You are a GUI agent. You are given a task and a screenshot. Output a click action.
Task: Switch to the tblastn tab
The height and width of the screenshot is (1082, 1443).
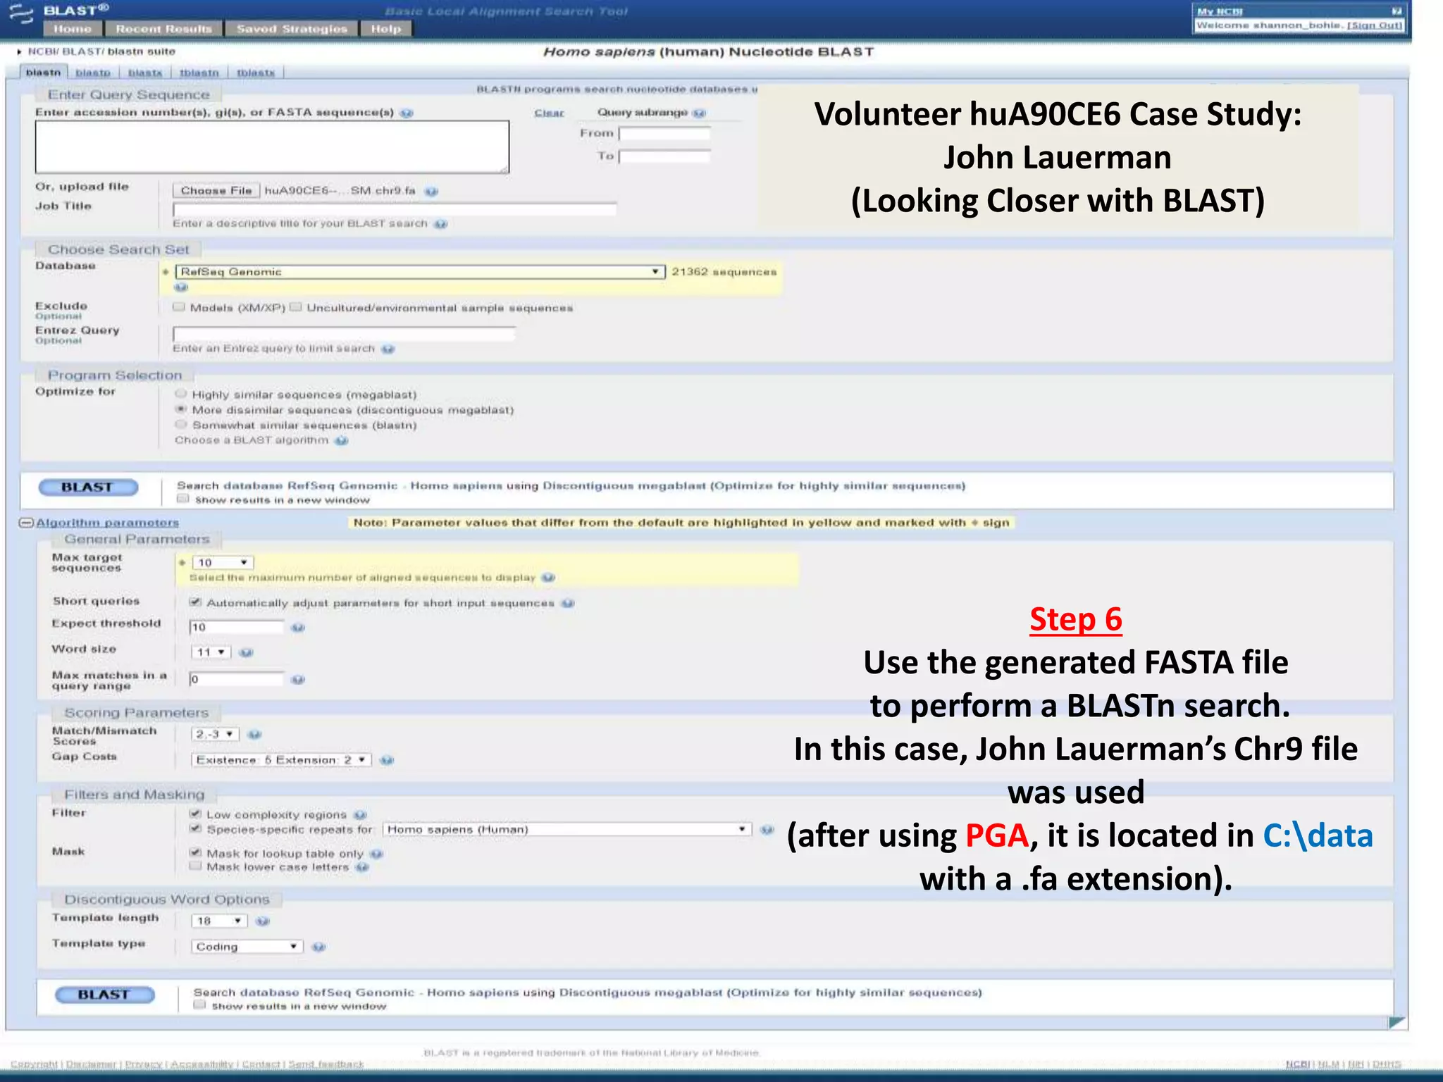tap(199, 73)
